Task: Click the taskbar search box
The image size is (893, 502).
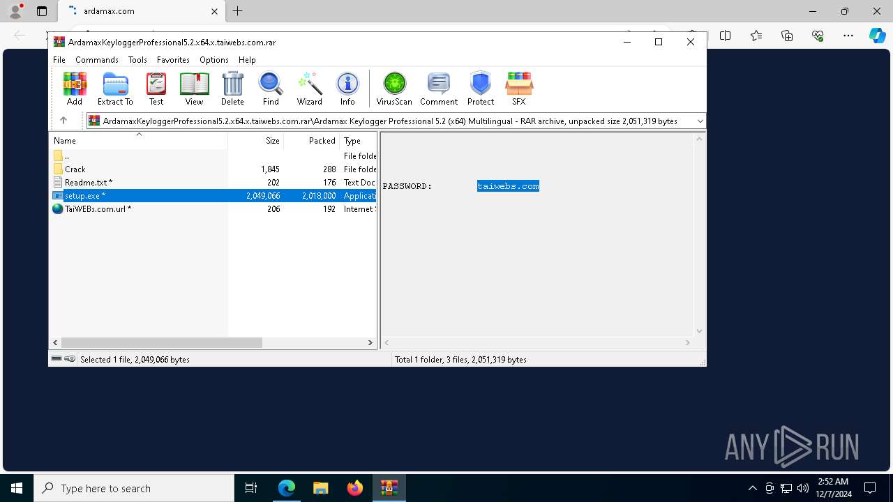Action: 134,488
